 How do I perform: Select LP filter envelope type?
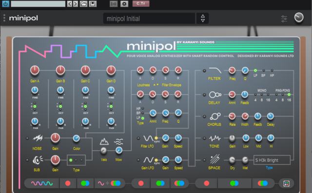(x=143, y=118)
